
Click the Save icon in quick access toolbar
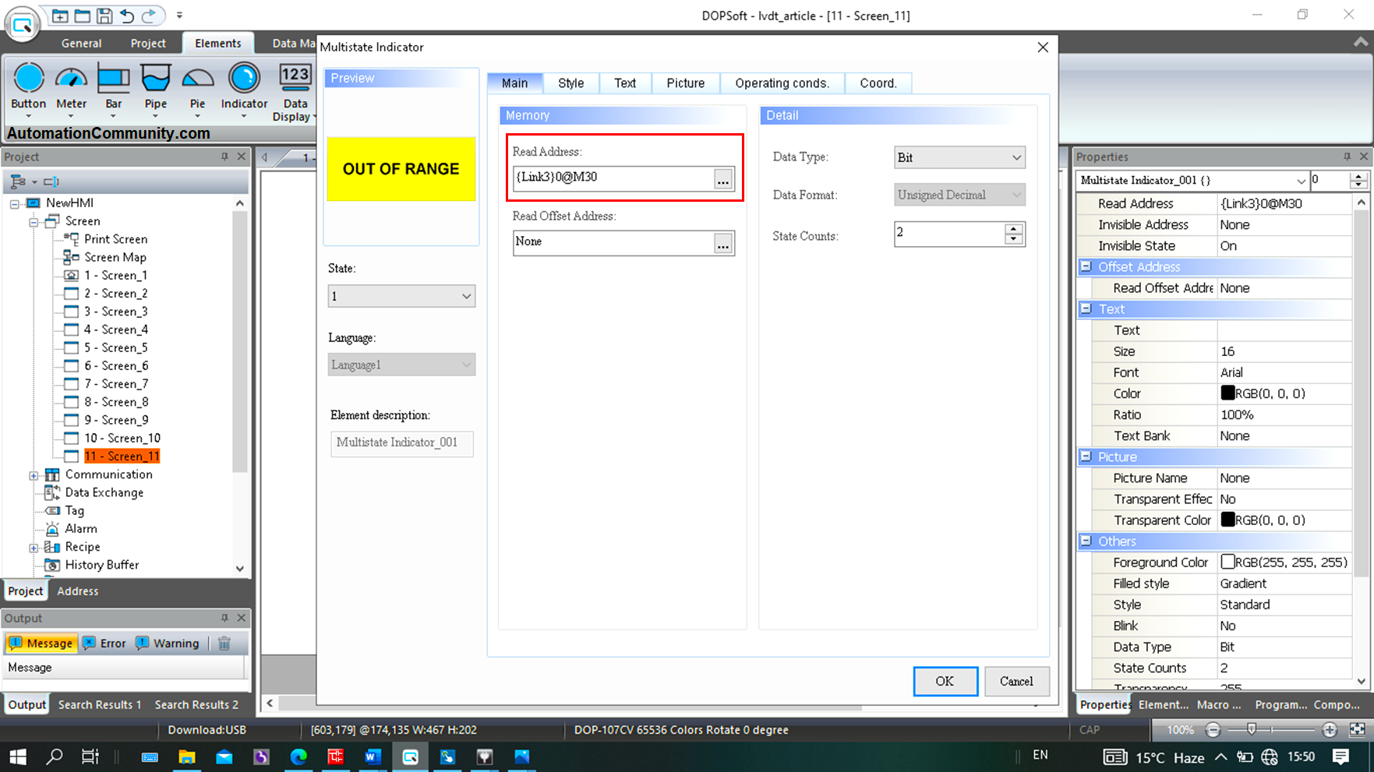pyautogui.click(x=104, y=16)
